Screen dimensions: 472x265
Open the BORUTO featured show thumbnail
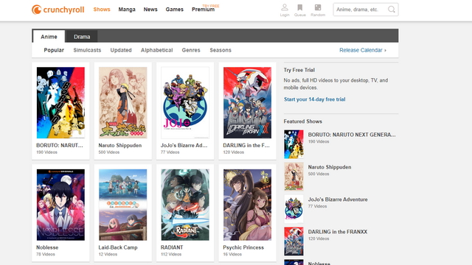294,144
